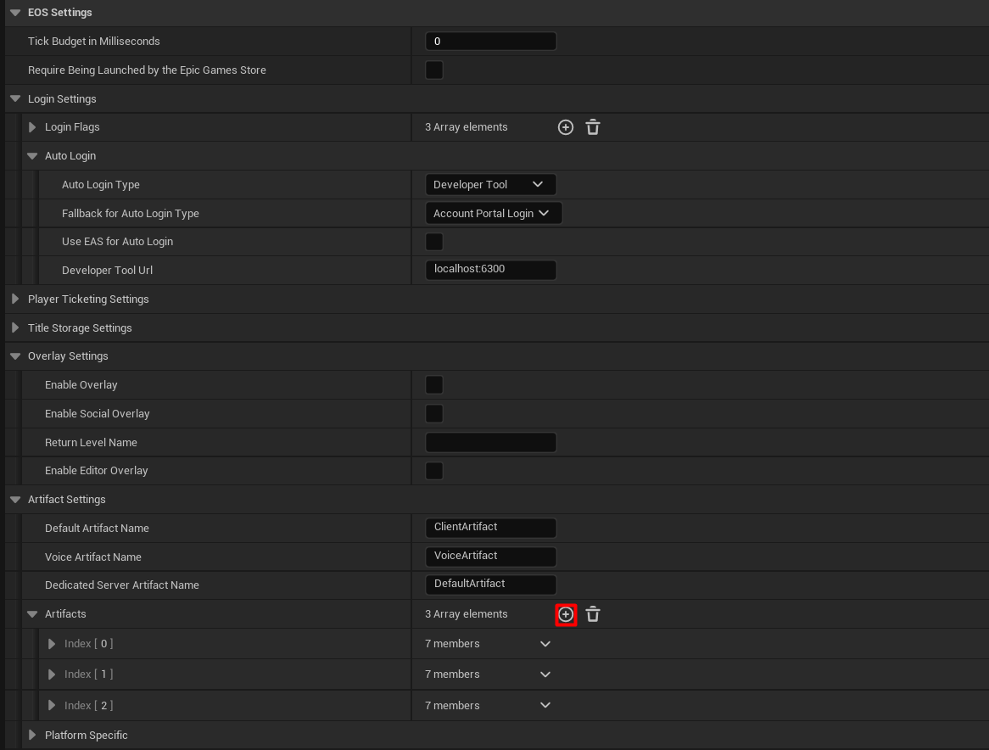This screenshot has width=989, height=750.
Task: Expand the Player Ticketing Settings section
Action: coord(15,299)
